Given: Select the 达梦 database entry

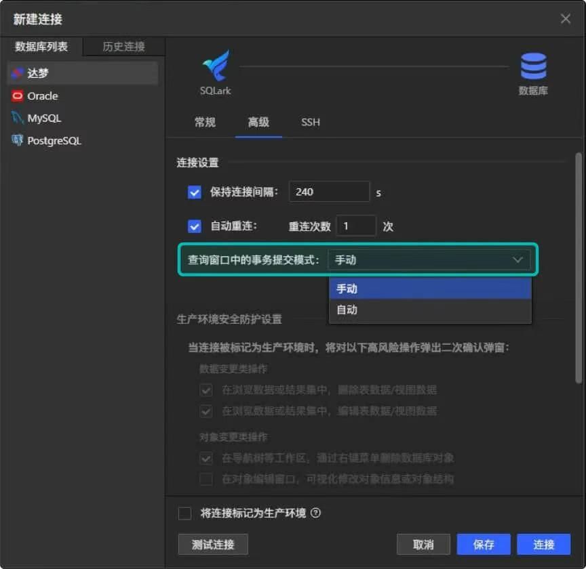Looking at the screenshot, I should pyautogui.click(x=83, y=73).
